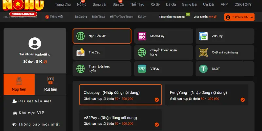Choose ZaloPay deposit option

225,36
